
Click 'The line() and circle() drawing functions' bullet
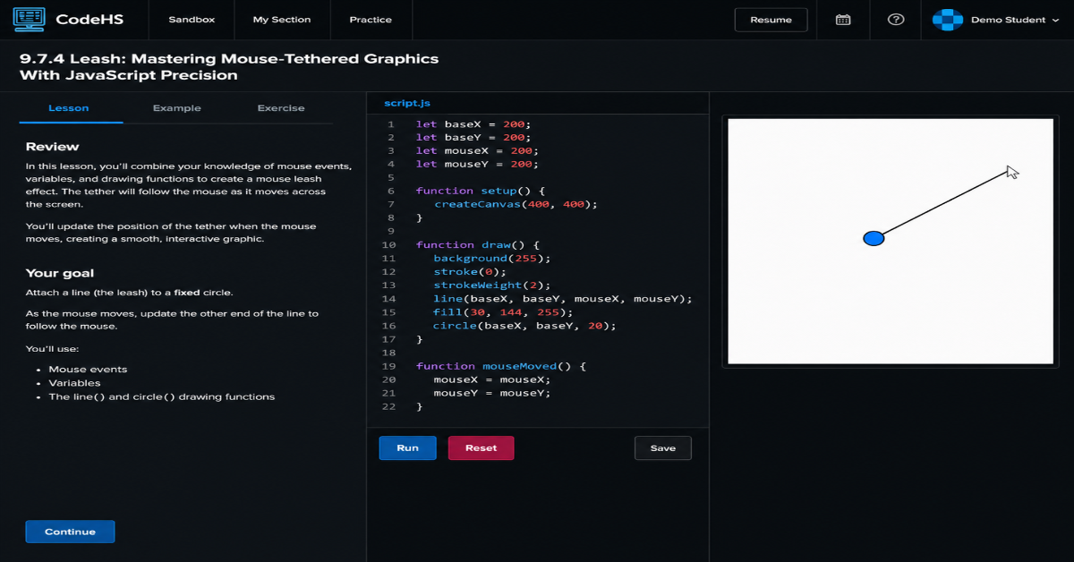162,396
